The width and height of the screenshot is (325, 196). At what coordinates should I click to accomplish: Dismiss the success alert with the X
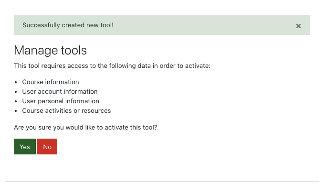298,26
